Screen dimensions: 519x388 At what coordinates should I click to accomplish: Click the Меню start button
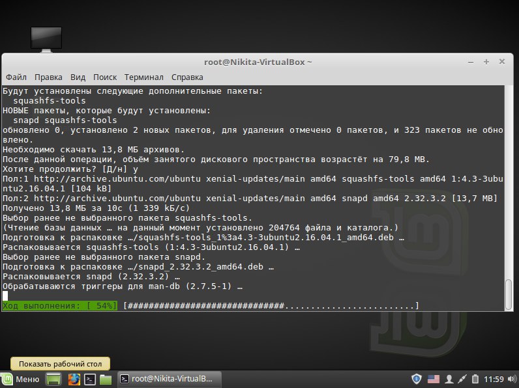(20, 379)
